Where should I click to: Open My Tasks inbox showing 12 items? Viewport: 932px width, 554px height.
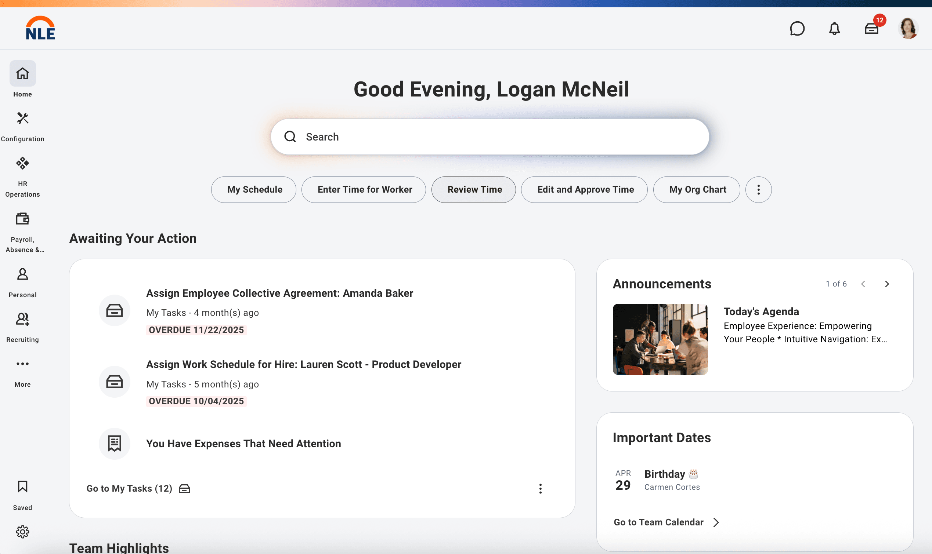[x=871, y=28]
